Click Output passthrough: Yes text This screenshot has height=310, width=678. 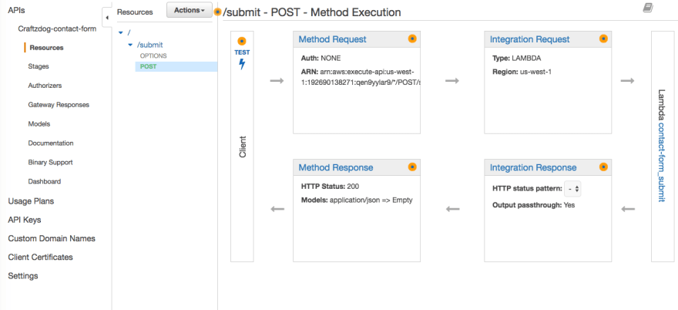tap(534, 205)
